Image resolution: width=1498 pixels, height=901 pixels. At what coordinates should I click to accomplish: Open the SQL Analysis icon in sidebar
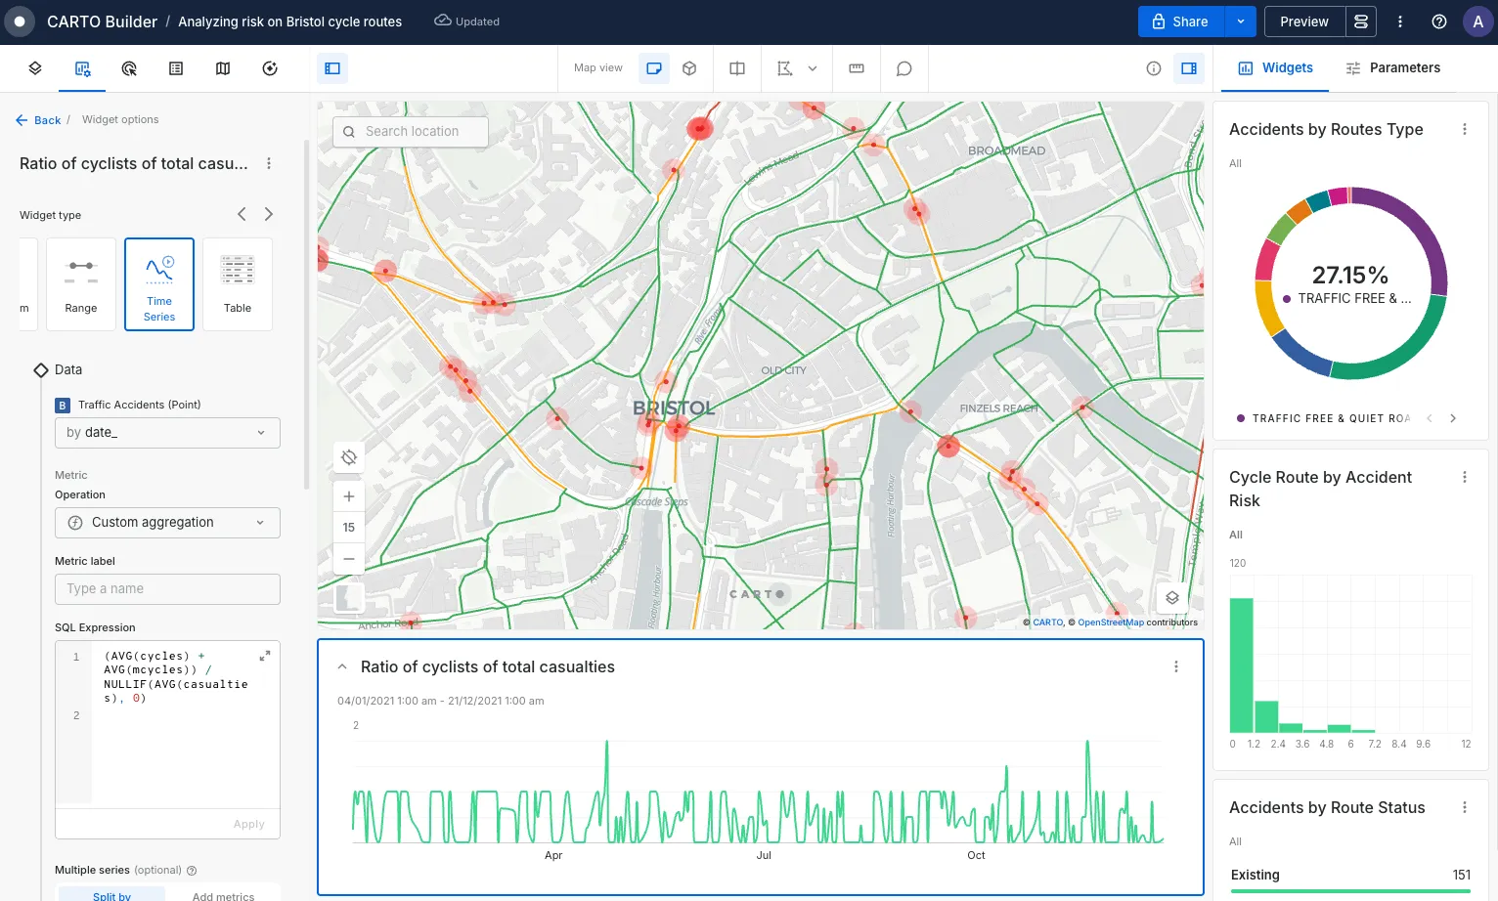pyautogui.click(x=270, y=68)
